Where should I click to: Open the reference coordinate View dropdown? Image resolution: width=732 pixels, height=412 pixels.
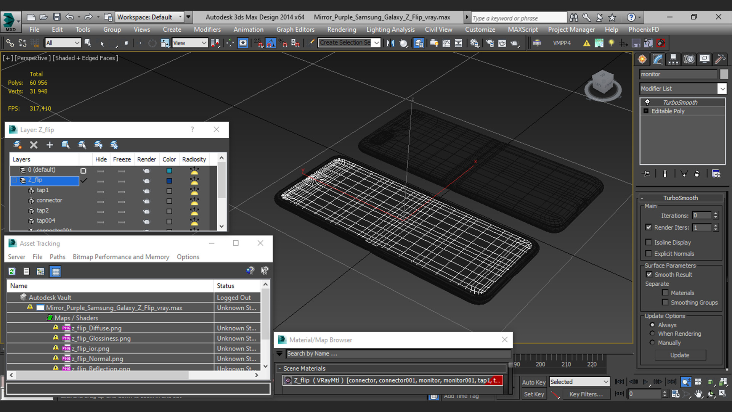pyautogui.click(x=189, y=43)
